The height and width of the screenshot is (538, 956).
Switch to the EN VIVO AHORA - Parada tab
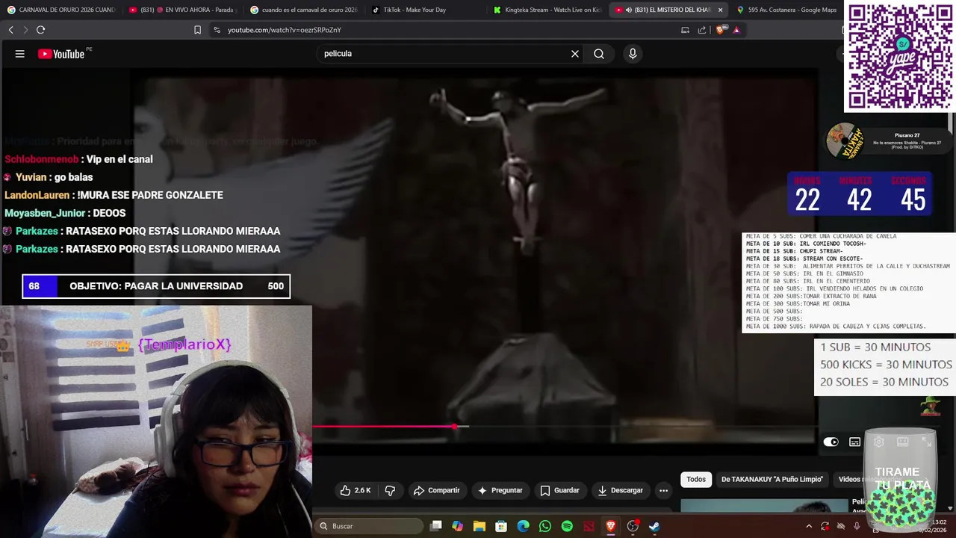click(182, 10)
